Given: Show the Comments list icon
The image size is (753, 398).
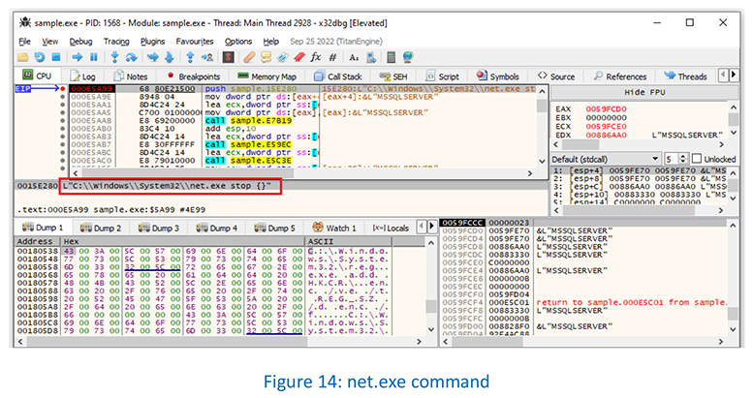Looking at the screenshot, I should (x=267, y=57).
